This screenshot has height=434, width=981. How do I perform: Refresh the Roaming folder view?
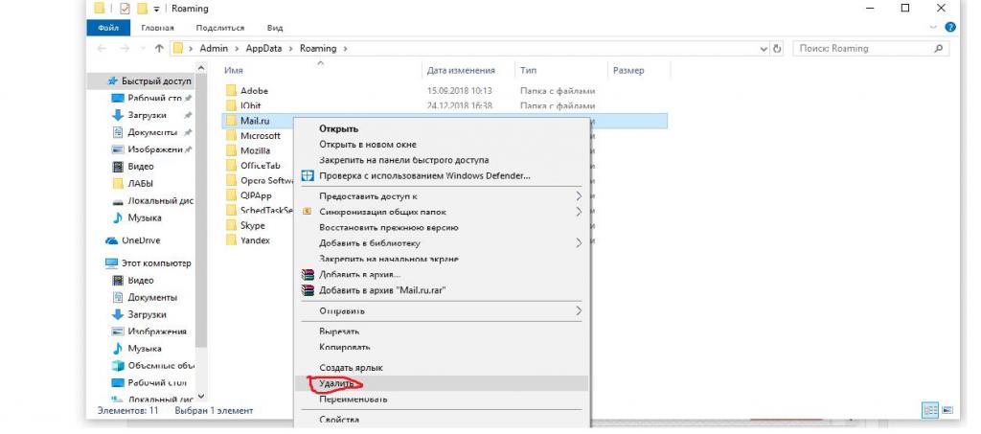(x=778, y=48)
